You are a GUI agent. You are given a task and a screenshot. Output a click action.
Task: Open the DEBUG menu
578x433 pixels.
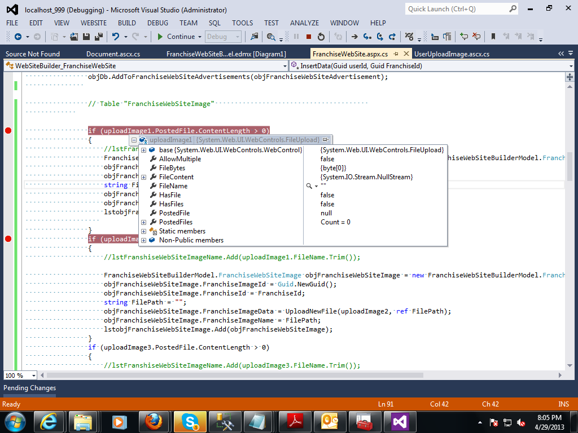coord(157,23)
